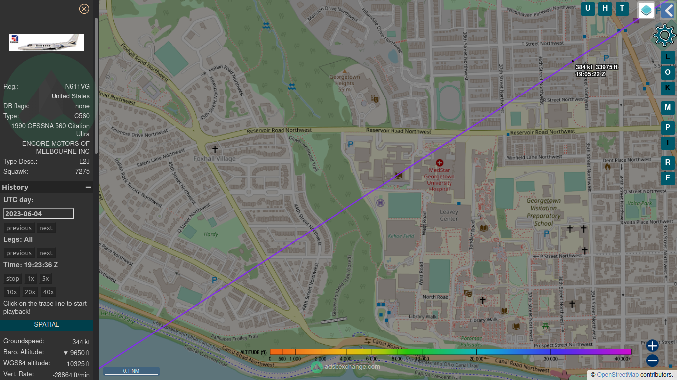
Task: Click the groundspeed value 344 kt
Action: point(81,342)
